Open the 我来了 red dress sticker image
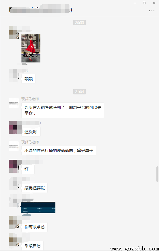The image size is (159, 251). [x=31, y=48]
